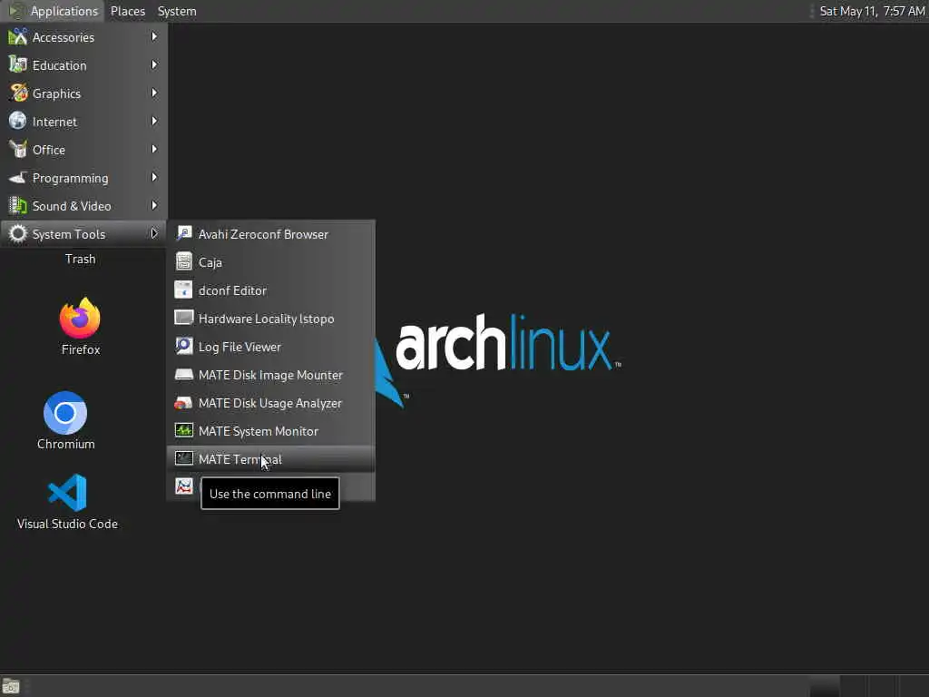Expand the Programming submenu arrow

pyautogui.click(x=154, y=177)
